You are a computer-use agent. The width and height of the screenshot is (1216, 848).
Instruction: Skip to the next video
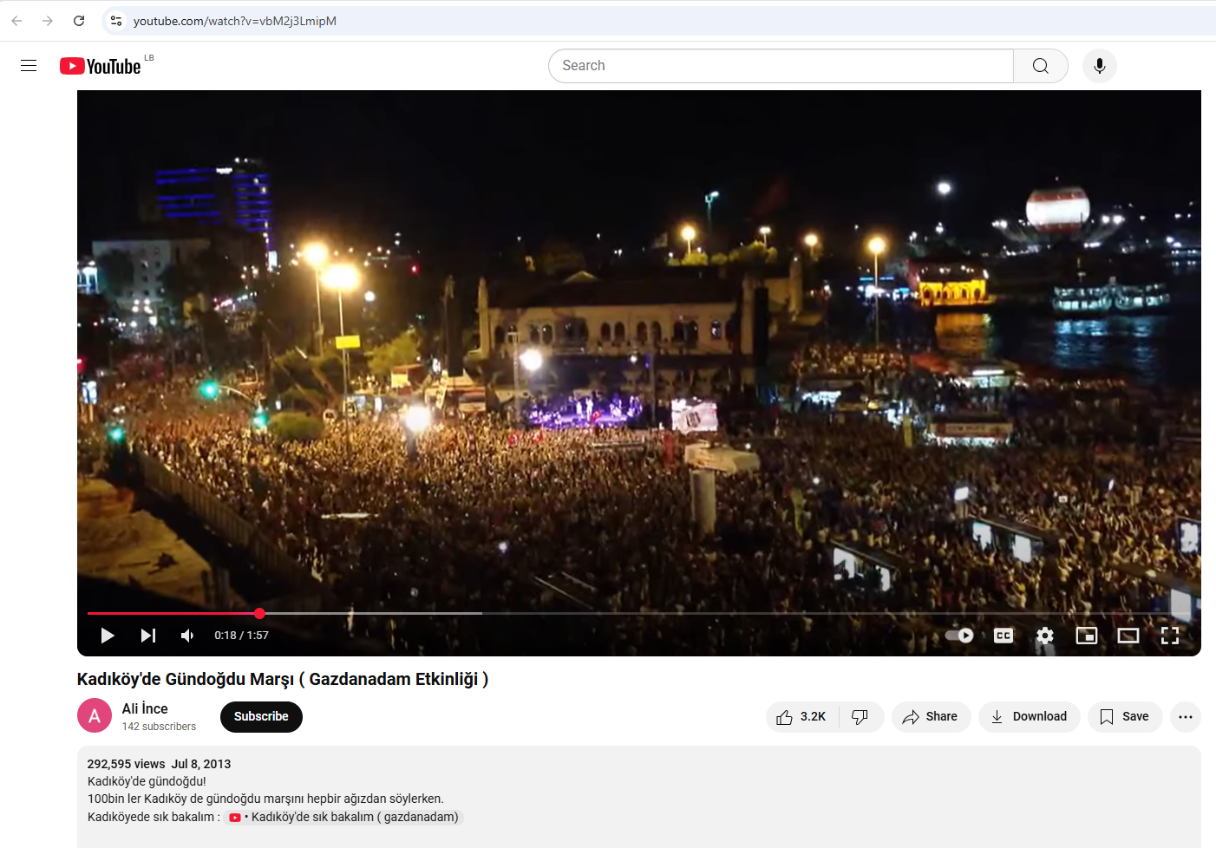pos(148,636)
